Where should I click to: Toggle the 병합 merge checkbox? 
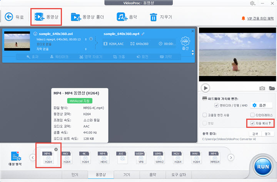(x=205, y=123)
